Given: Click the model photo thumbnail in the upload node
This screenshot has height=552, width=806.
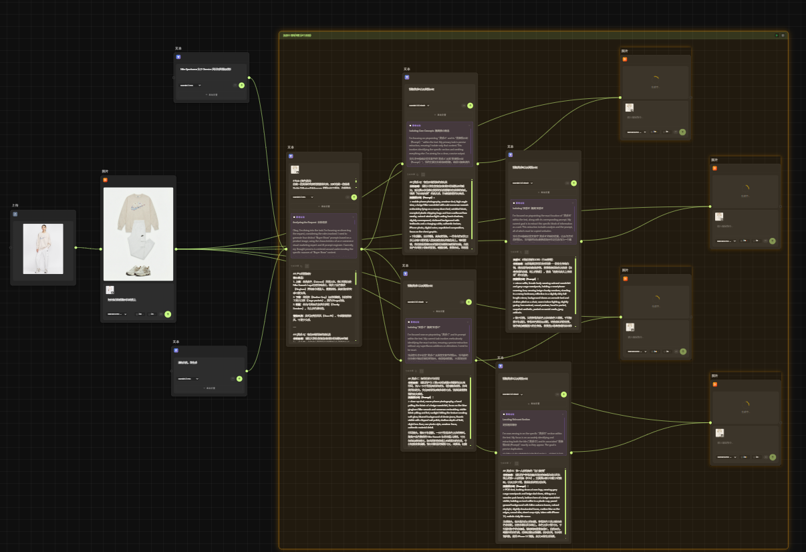Looking at the screenshot, I should tap(43, 249).
